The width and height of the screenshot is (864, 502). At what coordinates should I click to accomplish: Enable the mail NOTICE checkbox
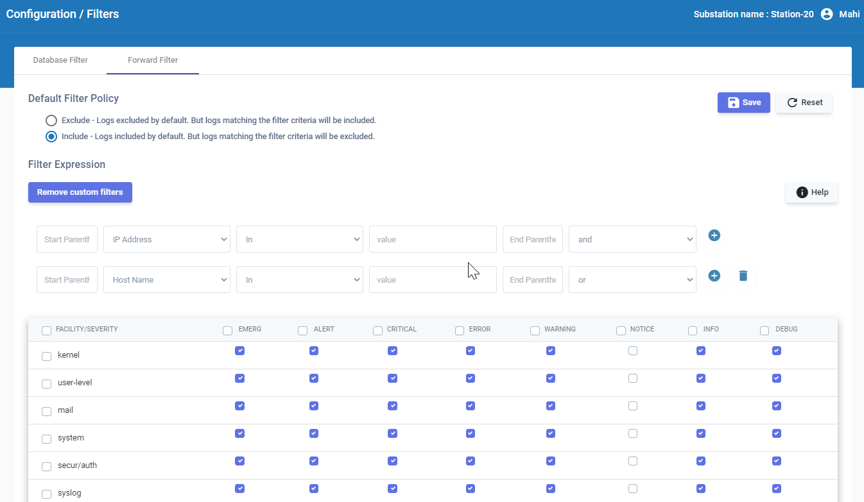633,406
